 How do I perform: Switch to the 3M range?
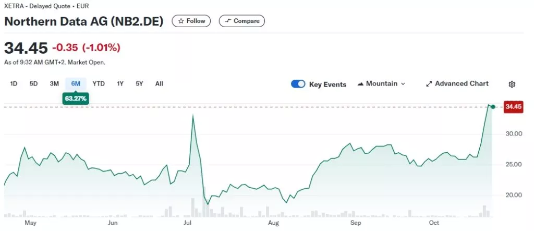(54, 84)
